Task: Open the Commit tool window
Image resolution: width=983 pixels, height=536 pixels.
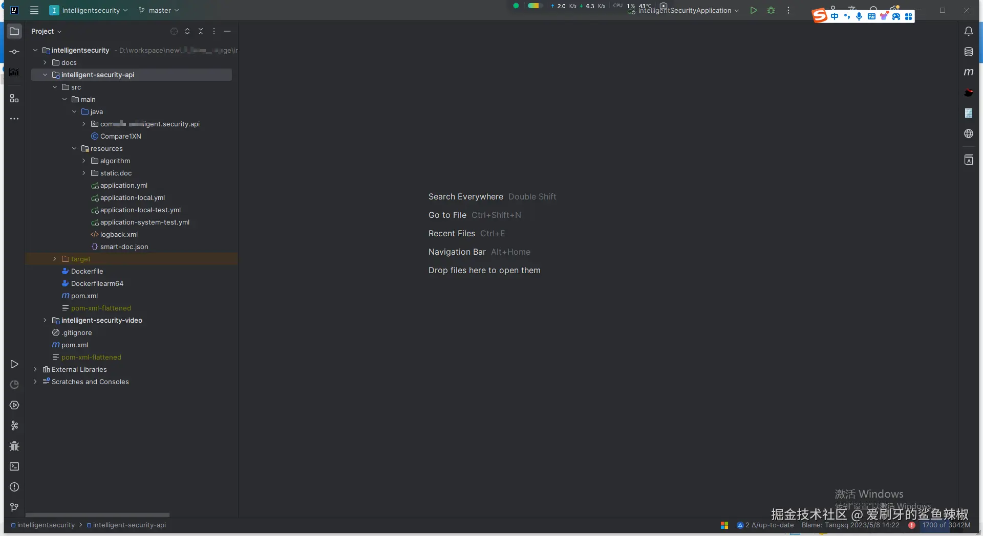Action: (x=14, y=52)
